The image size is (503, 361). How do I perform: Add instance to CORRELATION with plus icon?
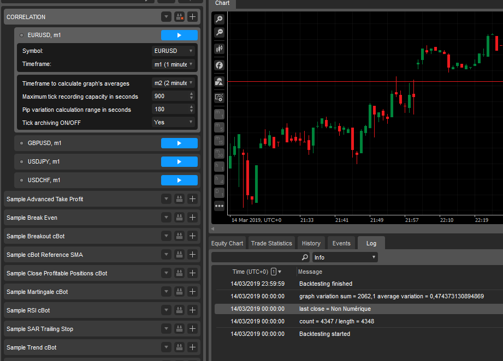[x=192, y=17]
